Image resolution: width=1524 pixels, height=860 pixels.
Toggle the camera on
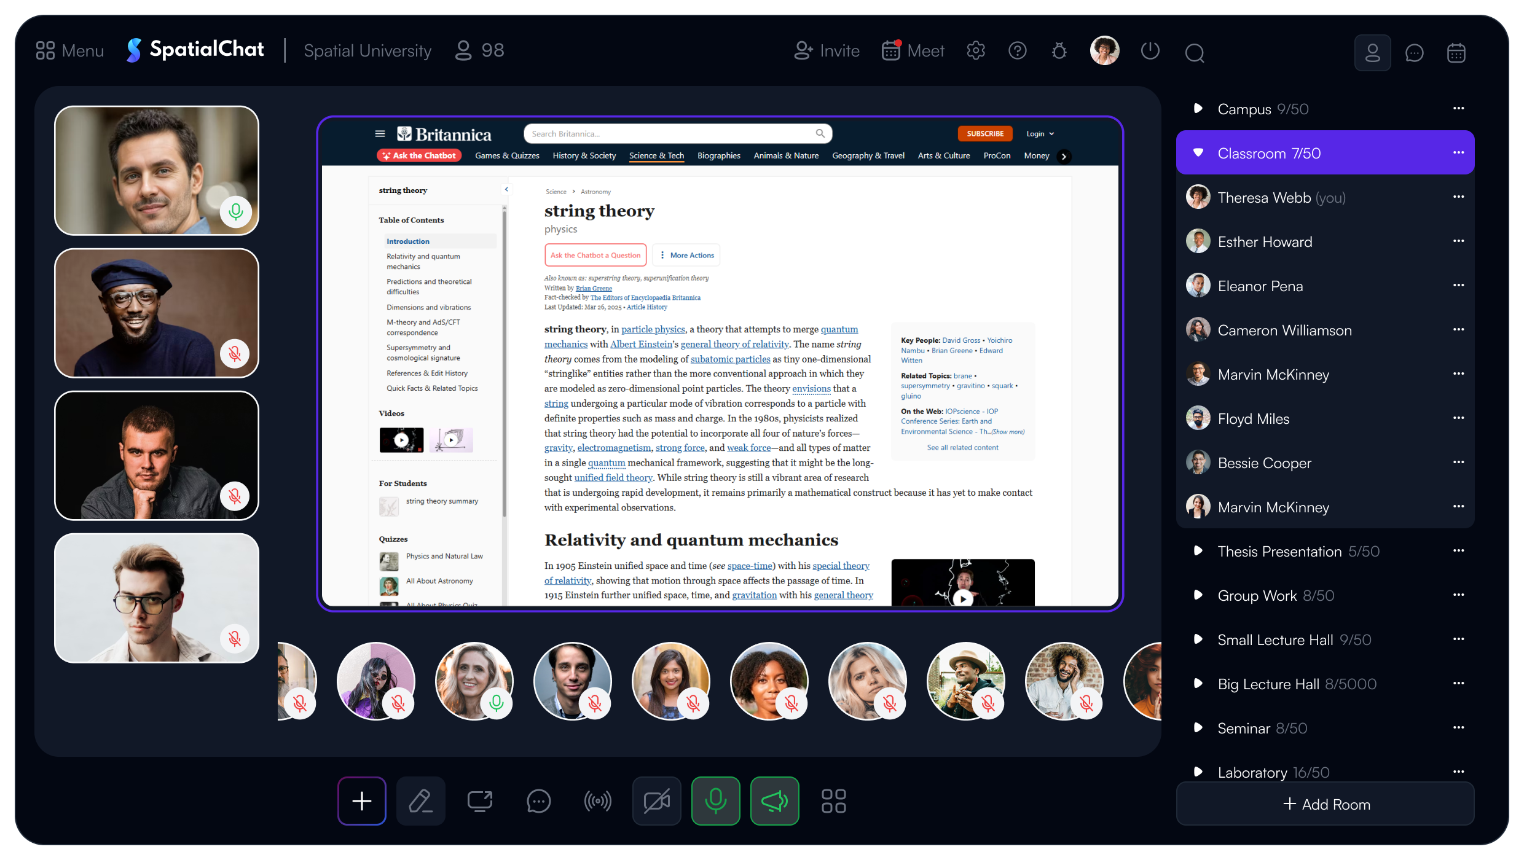657,801
